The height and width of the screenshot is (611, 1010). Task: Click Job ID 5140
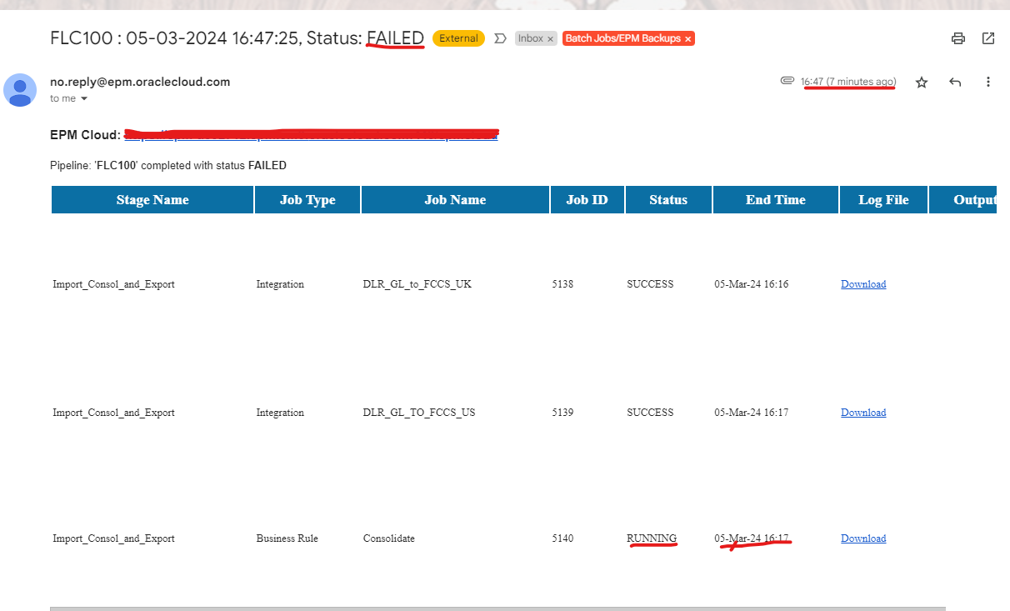(x=562, y=538)
